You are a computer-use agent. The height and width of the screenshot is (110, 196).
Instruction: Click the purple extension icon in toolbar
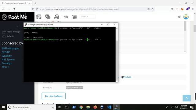[188, 9]
